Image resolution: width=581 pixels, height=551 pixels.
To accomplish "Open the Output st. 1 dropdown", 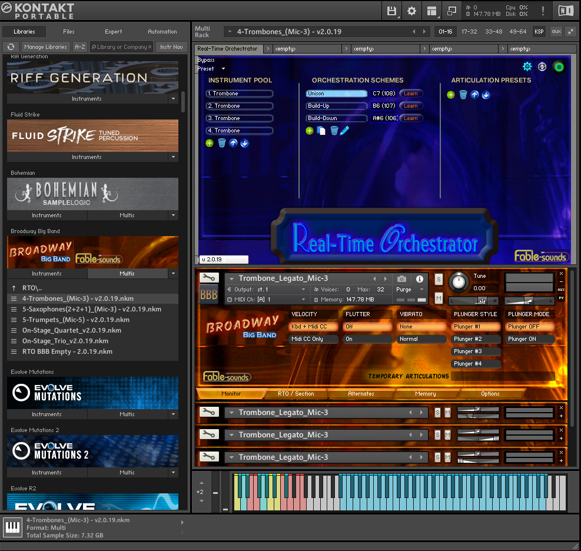I will 303,290.
